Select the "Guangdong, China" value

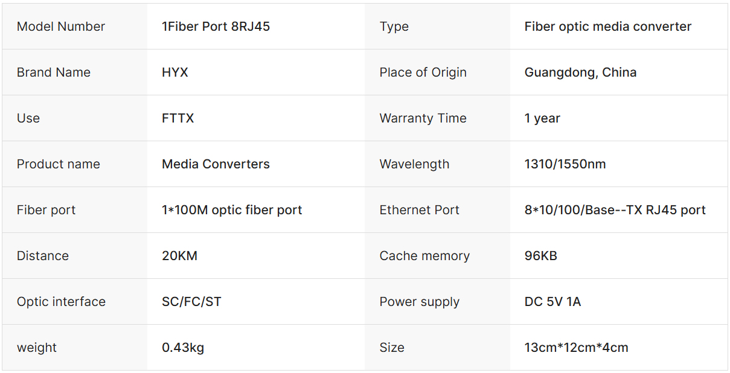(580, 72)
